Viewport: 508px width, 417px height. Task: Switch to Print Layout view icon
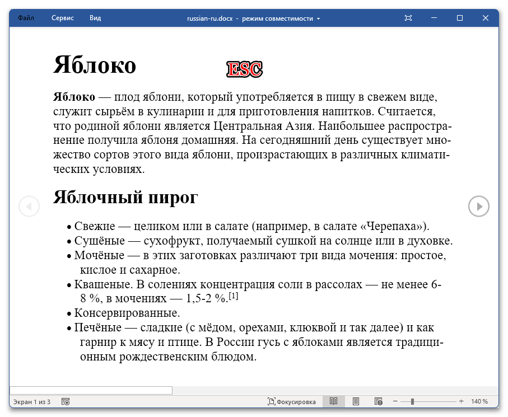coord(356,401)
